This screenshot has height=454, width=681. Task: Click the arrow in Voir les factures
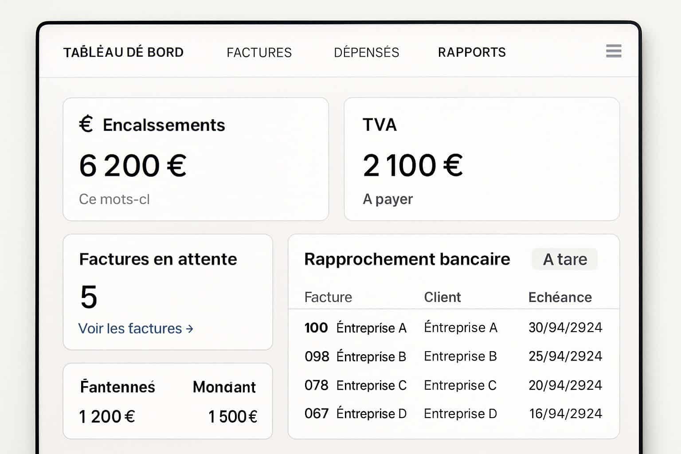190,329
